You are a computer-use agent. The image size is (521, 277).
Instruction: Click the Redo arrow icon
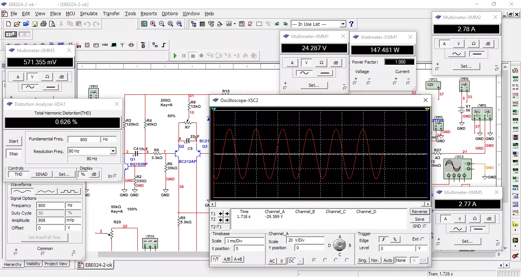[96, 24]
